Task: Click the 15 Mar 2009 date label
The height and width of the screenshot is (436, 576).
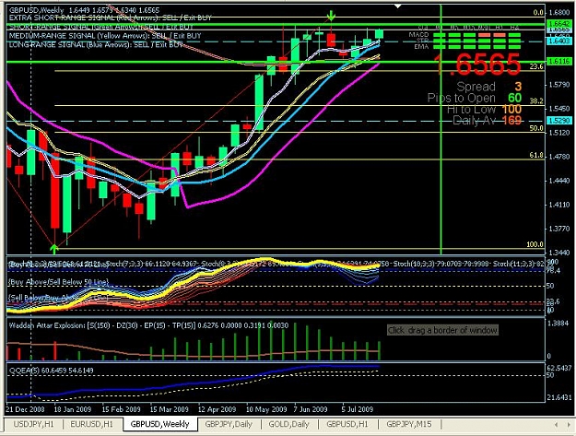Action: click(169, 409)
